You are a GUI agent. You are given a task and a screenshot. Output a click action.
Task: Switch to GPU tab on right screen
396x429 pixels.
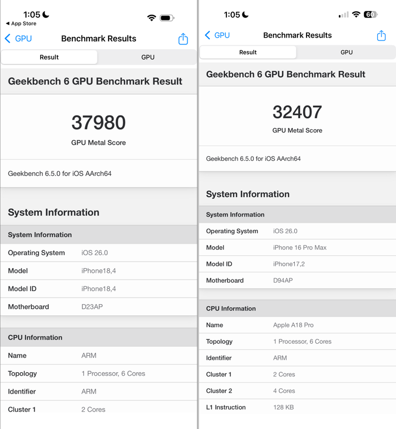(x=346, y=52)
